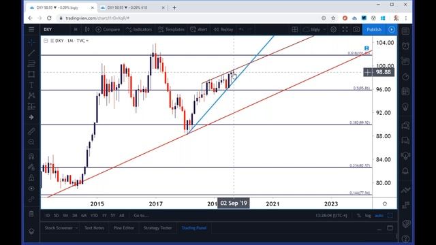
Task: Open the Economic Calendar grid icon
Action: pyautogui.click(x=405, y=91)
